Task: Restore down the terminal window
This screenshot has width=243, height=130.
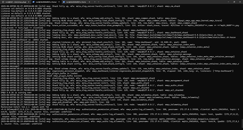Action: (x=234, y=2)
